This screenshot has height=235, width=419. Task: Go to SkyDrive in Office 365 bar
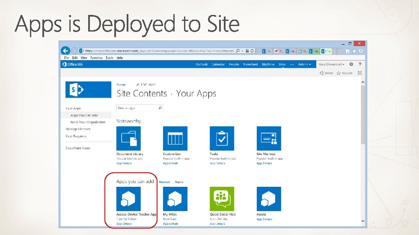click(x=268, y=64)
